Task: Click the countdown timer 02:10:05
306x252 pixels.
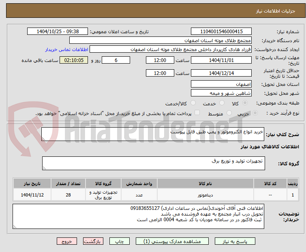Action: tap(74, 60)
